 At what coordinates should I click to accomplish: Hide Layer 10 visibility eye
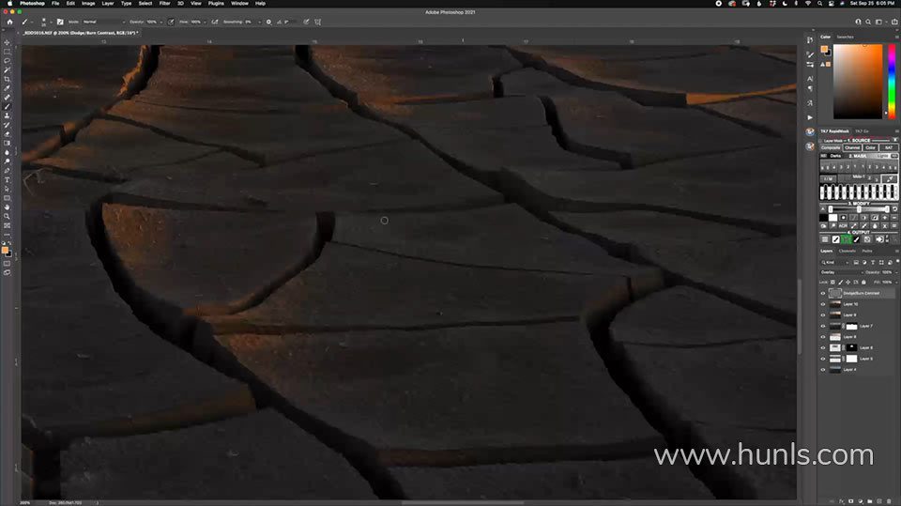coord(823,304)
